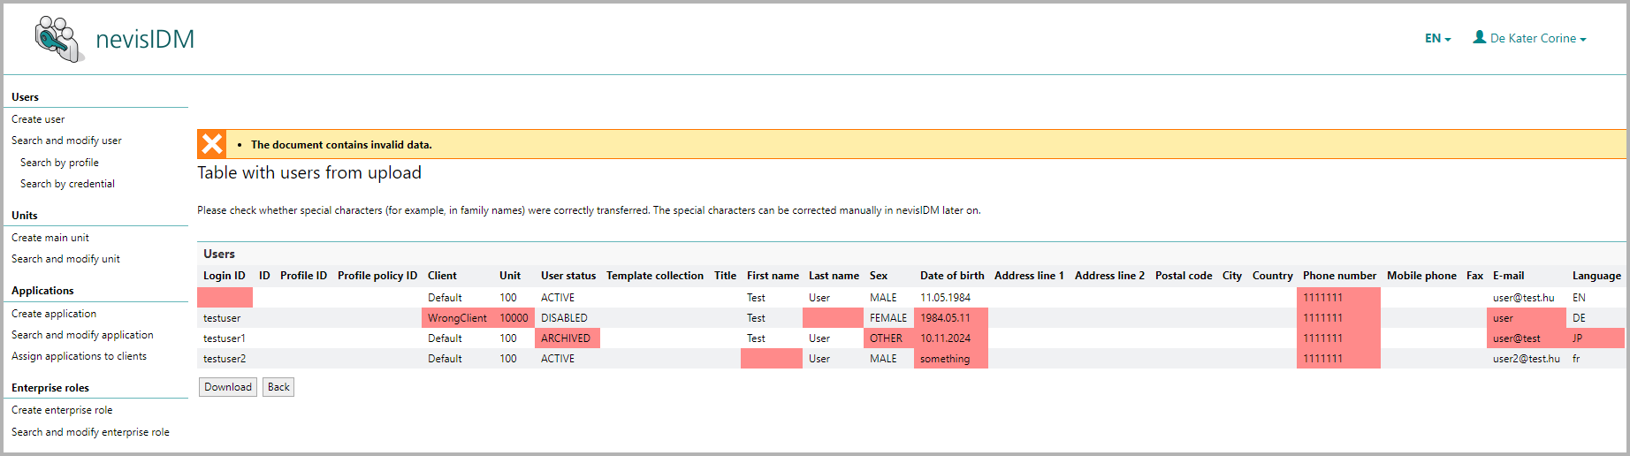This screenshot has width=1630, height=456.
Task: Go to Search and modify user
Action: [x=66, y=141]
